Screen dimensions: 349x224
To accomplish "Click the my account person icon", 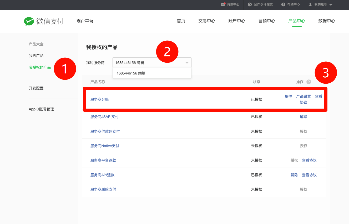I will point(310,4).
